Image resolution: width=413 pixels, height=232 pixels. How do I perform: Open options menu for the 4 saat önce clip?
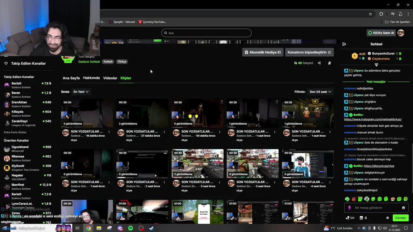[x=330, y=182]
